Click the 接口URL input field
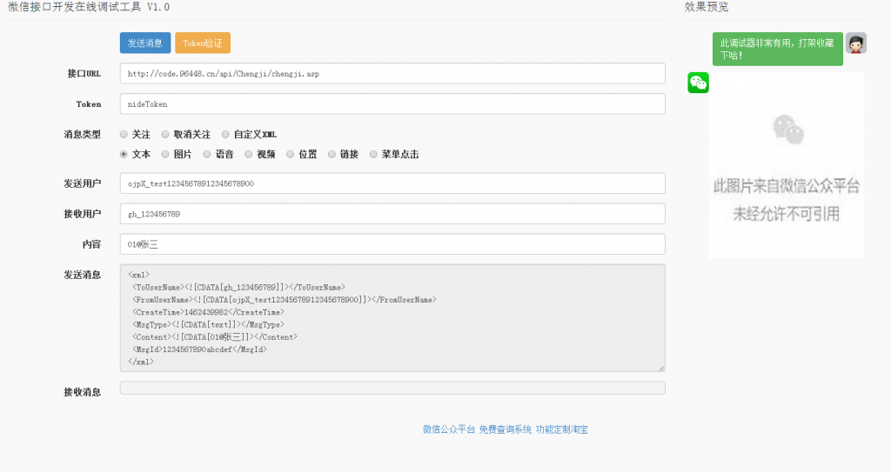This screenshot has height=472, width=891. tap(392, 74)
